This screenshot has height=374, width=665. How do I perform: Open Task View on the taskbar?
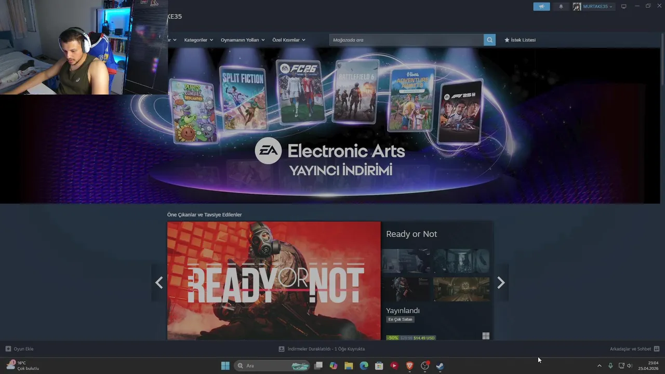click(318, 366)
